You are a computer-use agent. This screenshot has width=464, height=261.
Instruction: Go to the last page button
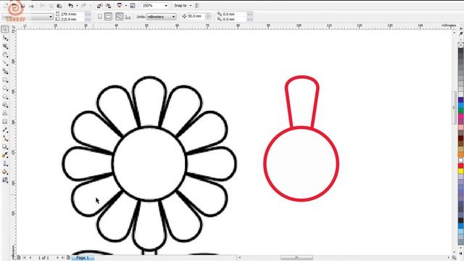click(x=63, y=258)
